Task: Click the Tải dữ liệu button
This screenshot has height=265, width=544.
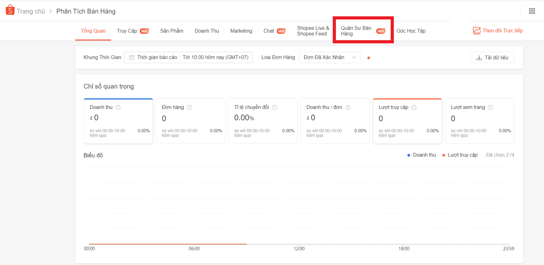Action: click(492, 58)
